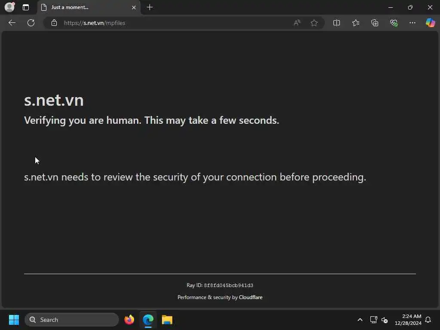View site information lock icon
This screenshot has width=440, height=330.
pos(54,23)
